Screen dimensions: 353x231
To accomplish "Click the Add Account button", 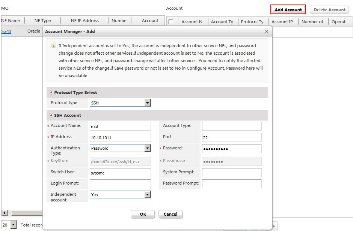I will pos(288,10).
